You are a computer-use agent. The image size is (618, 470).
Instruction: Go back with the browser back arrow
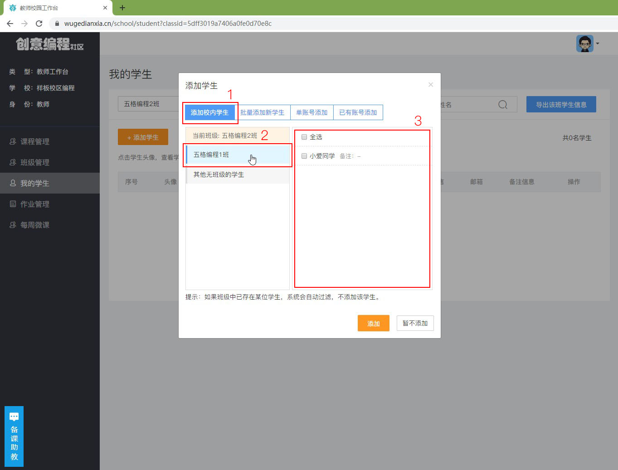[x=10, y=24]
